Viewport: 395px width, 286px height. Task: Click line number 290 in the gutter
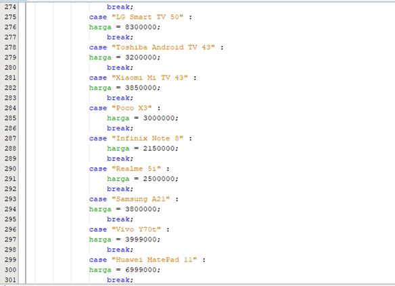[10, 169]
